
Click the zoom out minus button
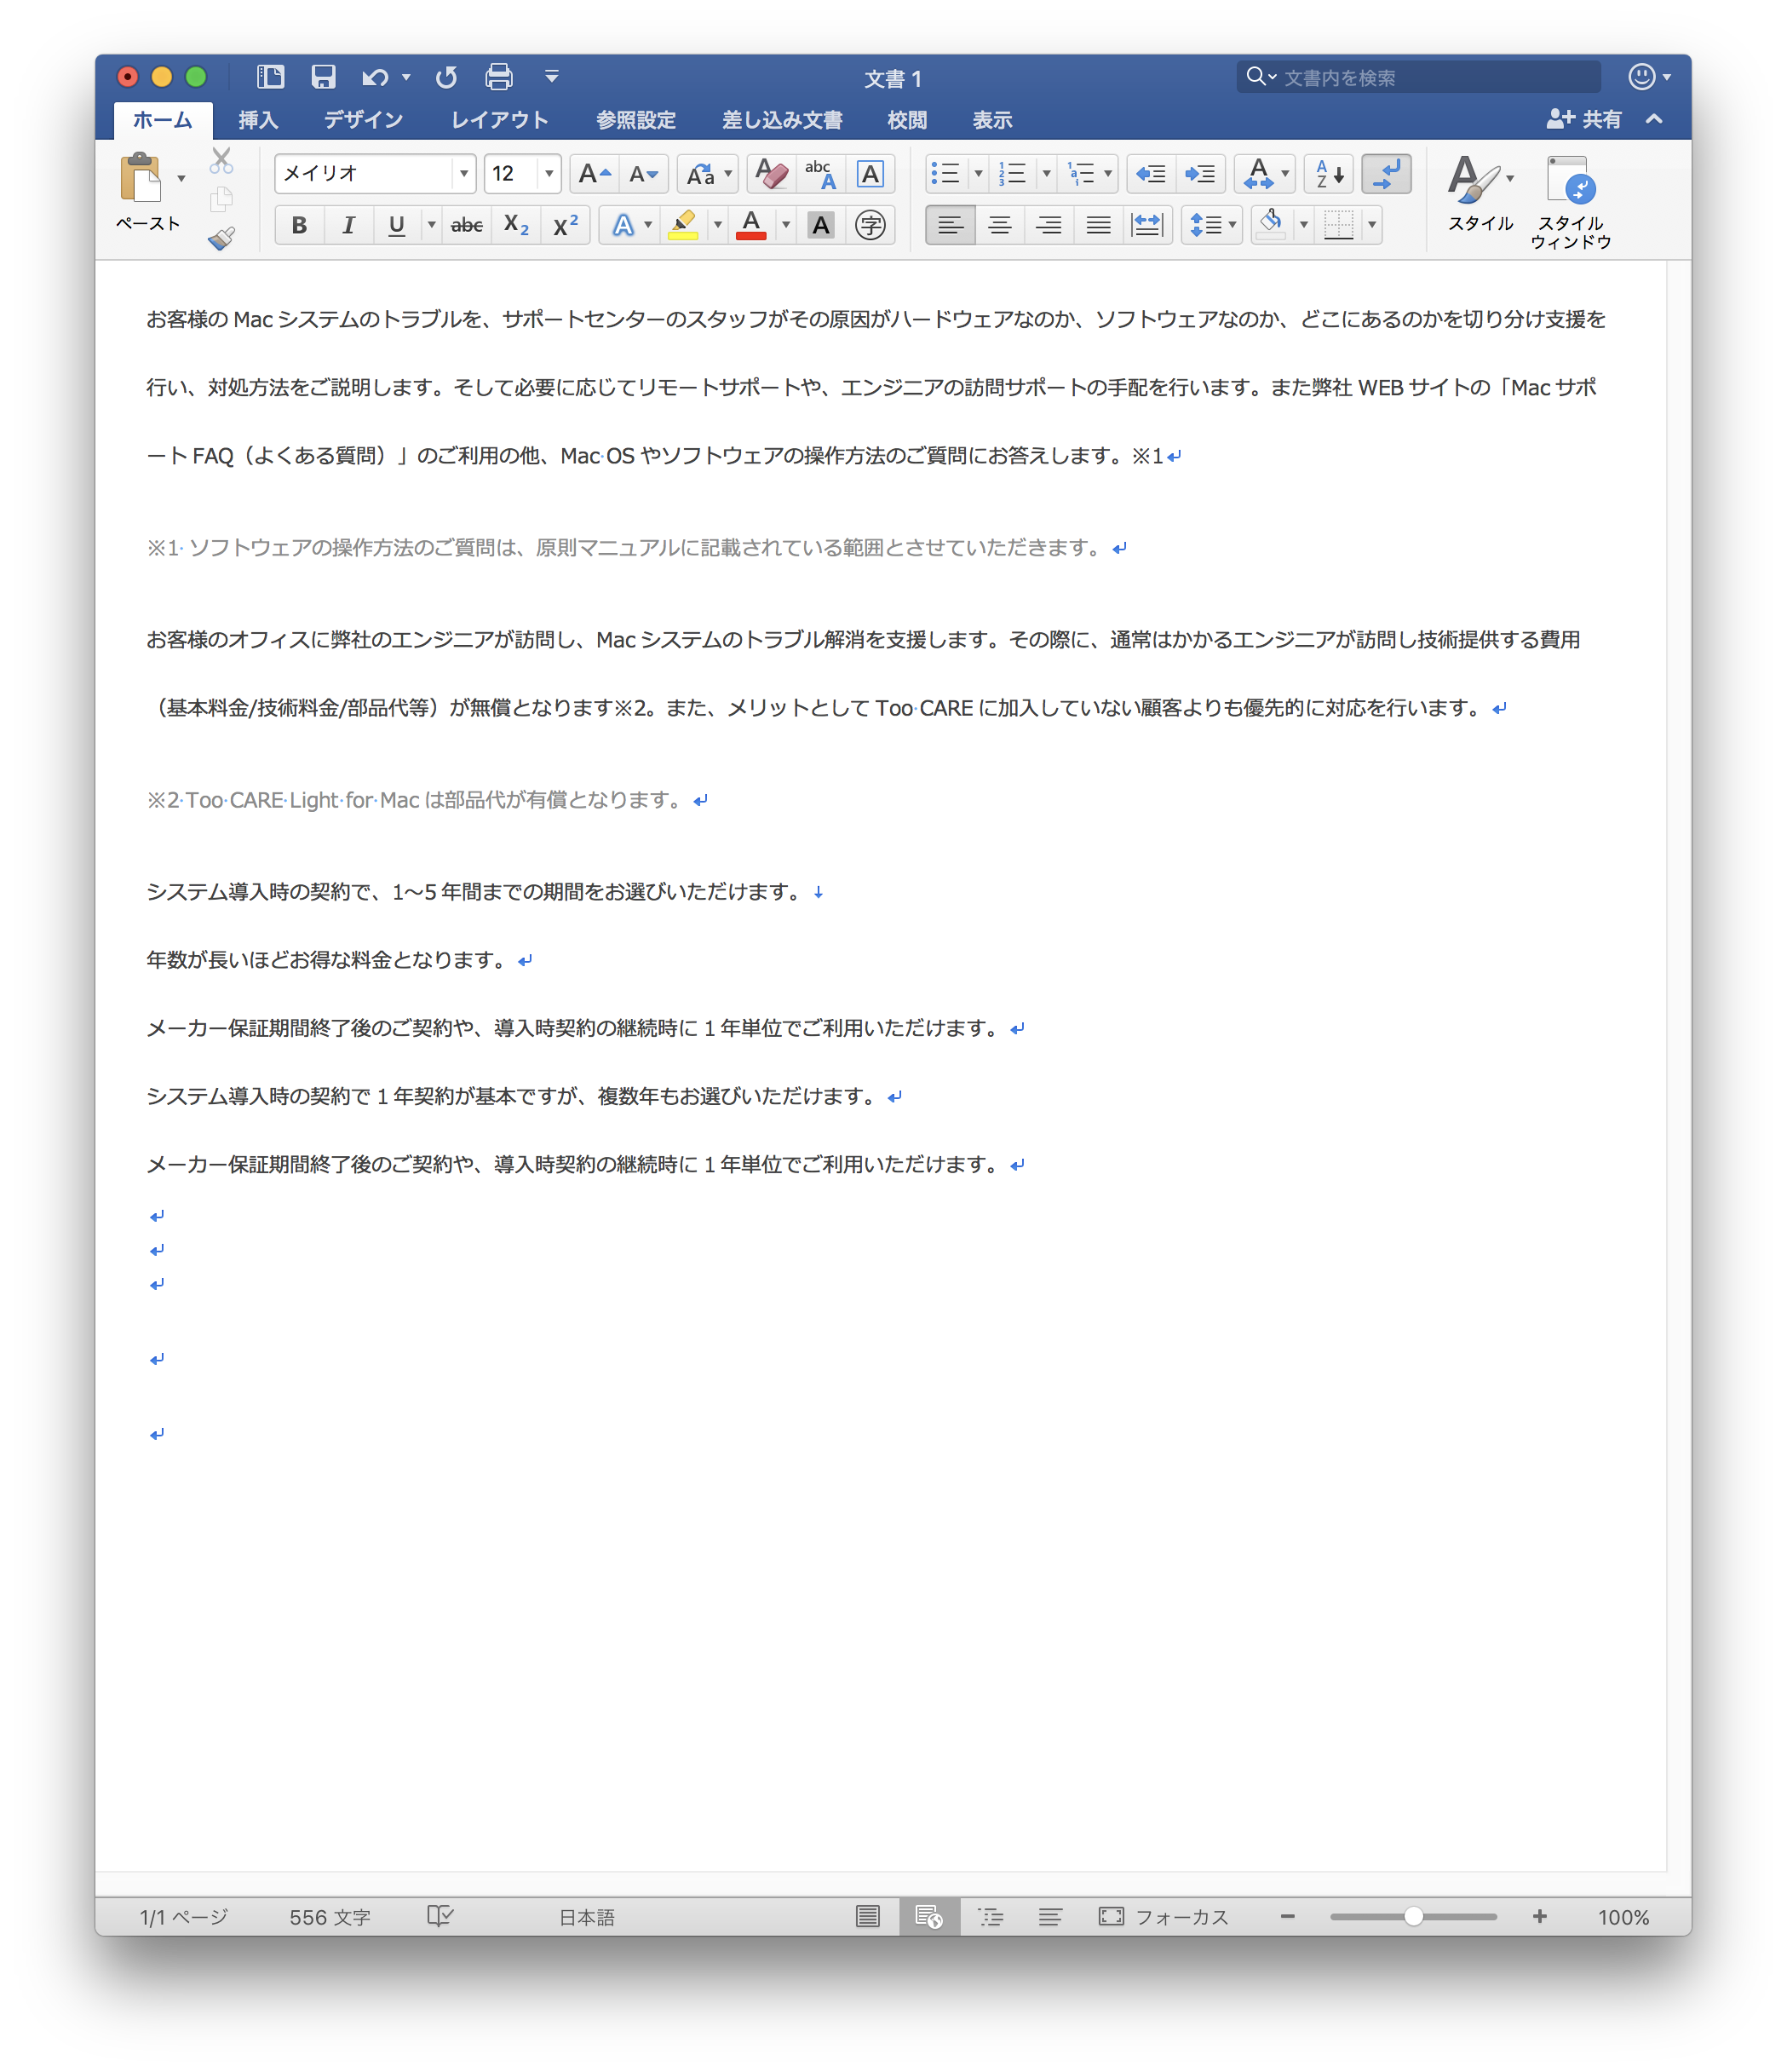click(x=1287, y=1916)
